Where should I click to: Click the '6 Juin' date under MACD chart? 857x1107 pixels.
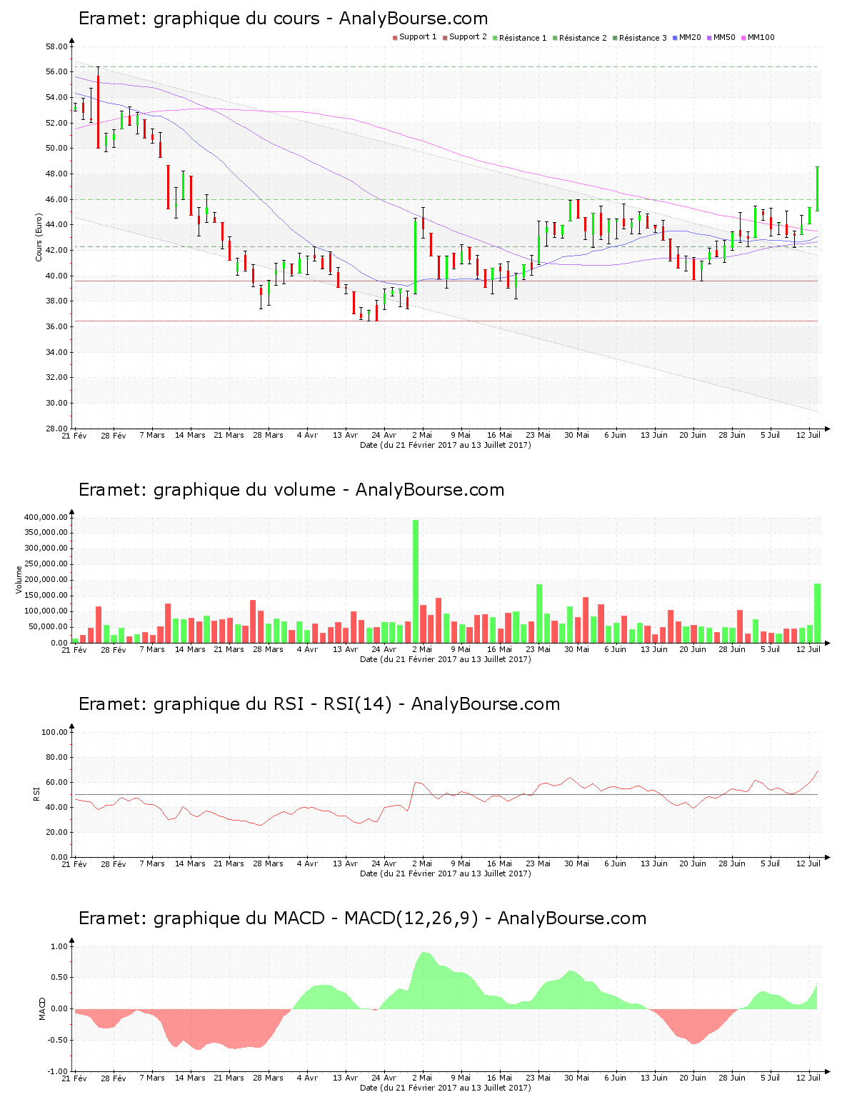pos(615,1078)
